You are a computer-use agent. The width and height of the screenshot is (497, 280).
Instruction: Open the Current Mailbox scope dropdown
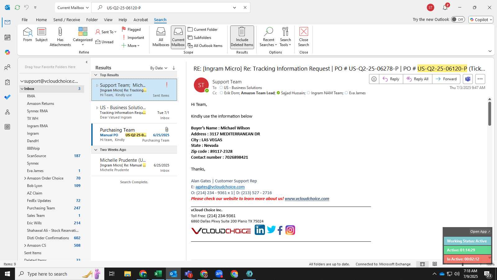point(73,7)
